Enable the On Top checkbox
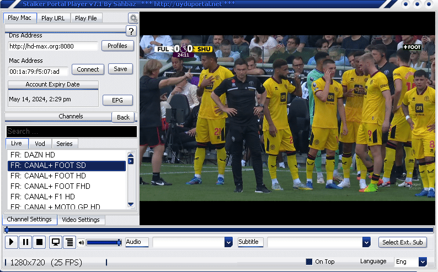This screenshot has width=438, height=272. pyautogui.click(x=309, y=262)
